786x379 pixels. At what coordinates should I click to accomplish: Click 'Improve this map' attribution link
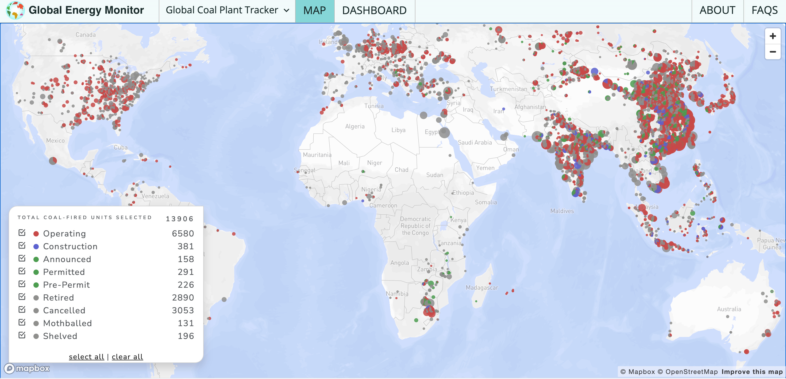coord(752,372)
